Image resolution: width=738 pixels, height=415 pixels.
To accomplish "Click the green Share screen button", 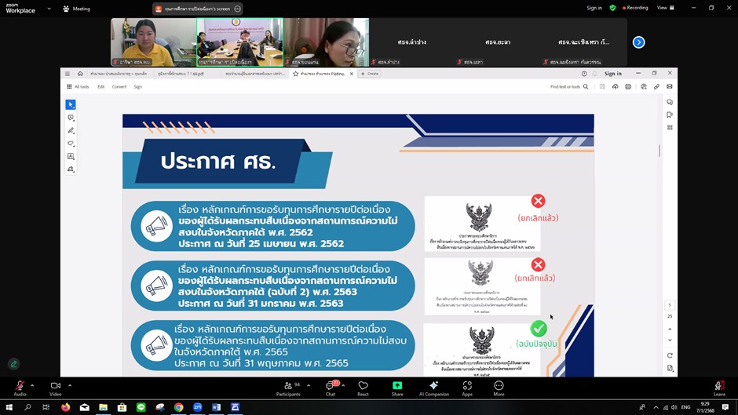I will tap(397, 387).
